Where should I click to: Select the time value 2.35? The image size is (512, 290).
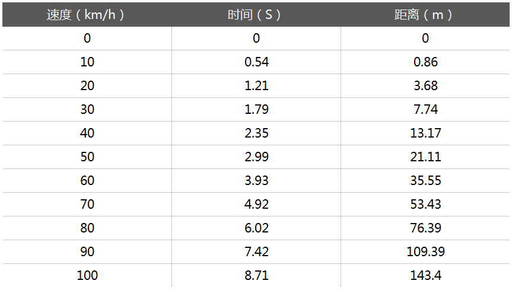[256, 133]
